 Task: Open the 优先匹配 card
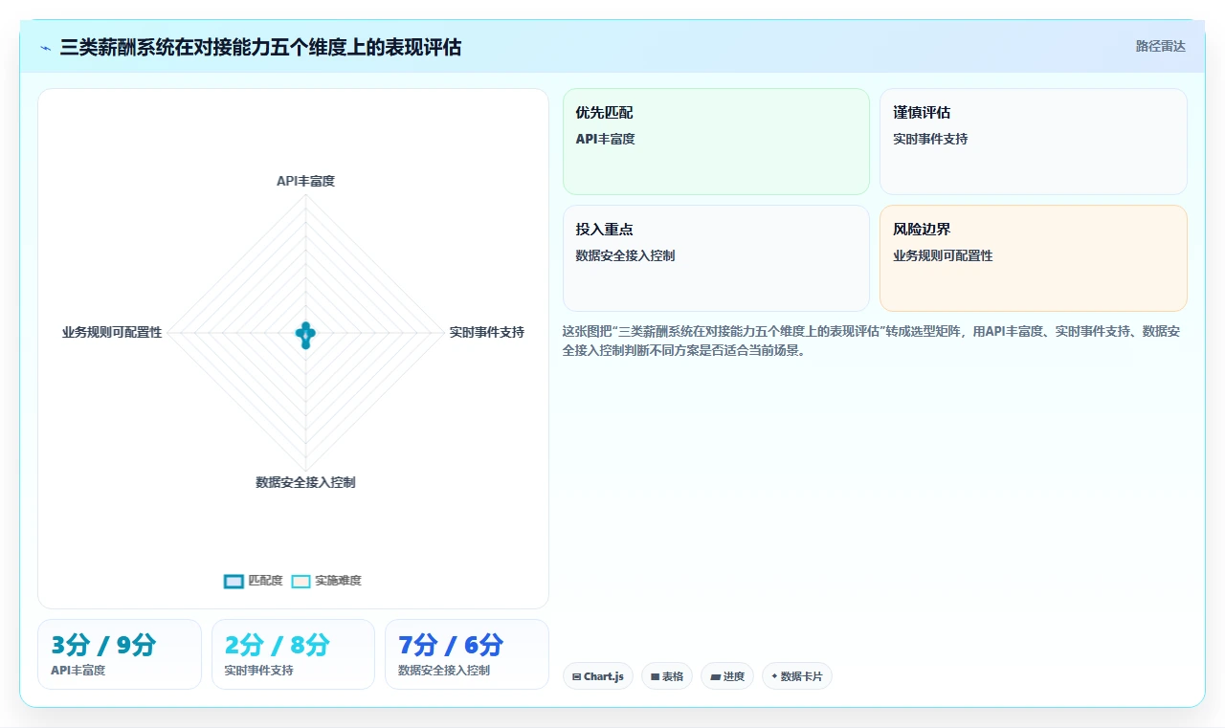(716, 142)
